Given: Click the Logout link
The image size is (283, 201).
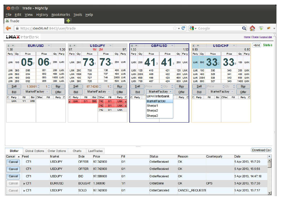Looking at the screenshot, I should point(266,37).
